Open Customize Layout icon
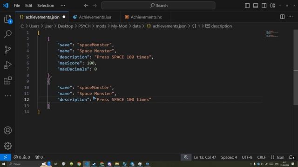The height and width of the screenshot is (167, 298). pos(273,6)
